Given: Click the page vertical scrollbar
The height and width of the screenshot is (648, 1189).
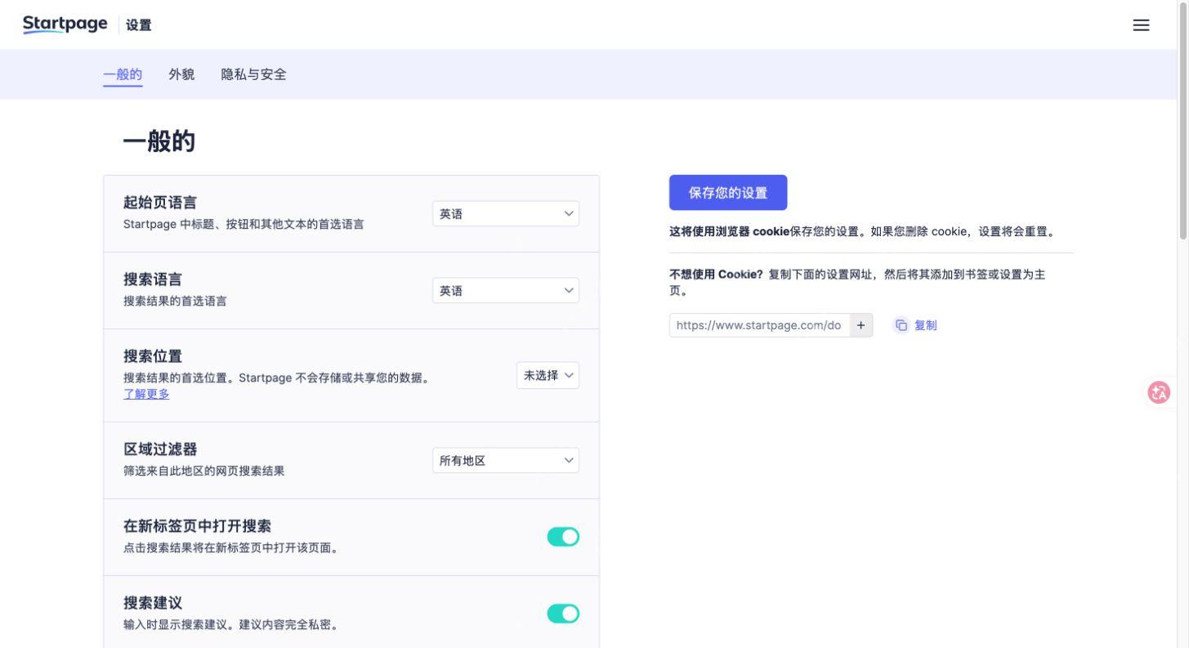Looking at the screenshot, I should click(1182, 123).
